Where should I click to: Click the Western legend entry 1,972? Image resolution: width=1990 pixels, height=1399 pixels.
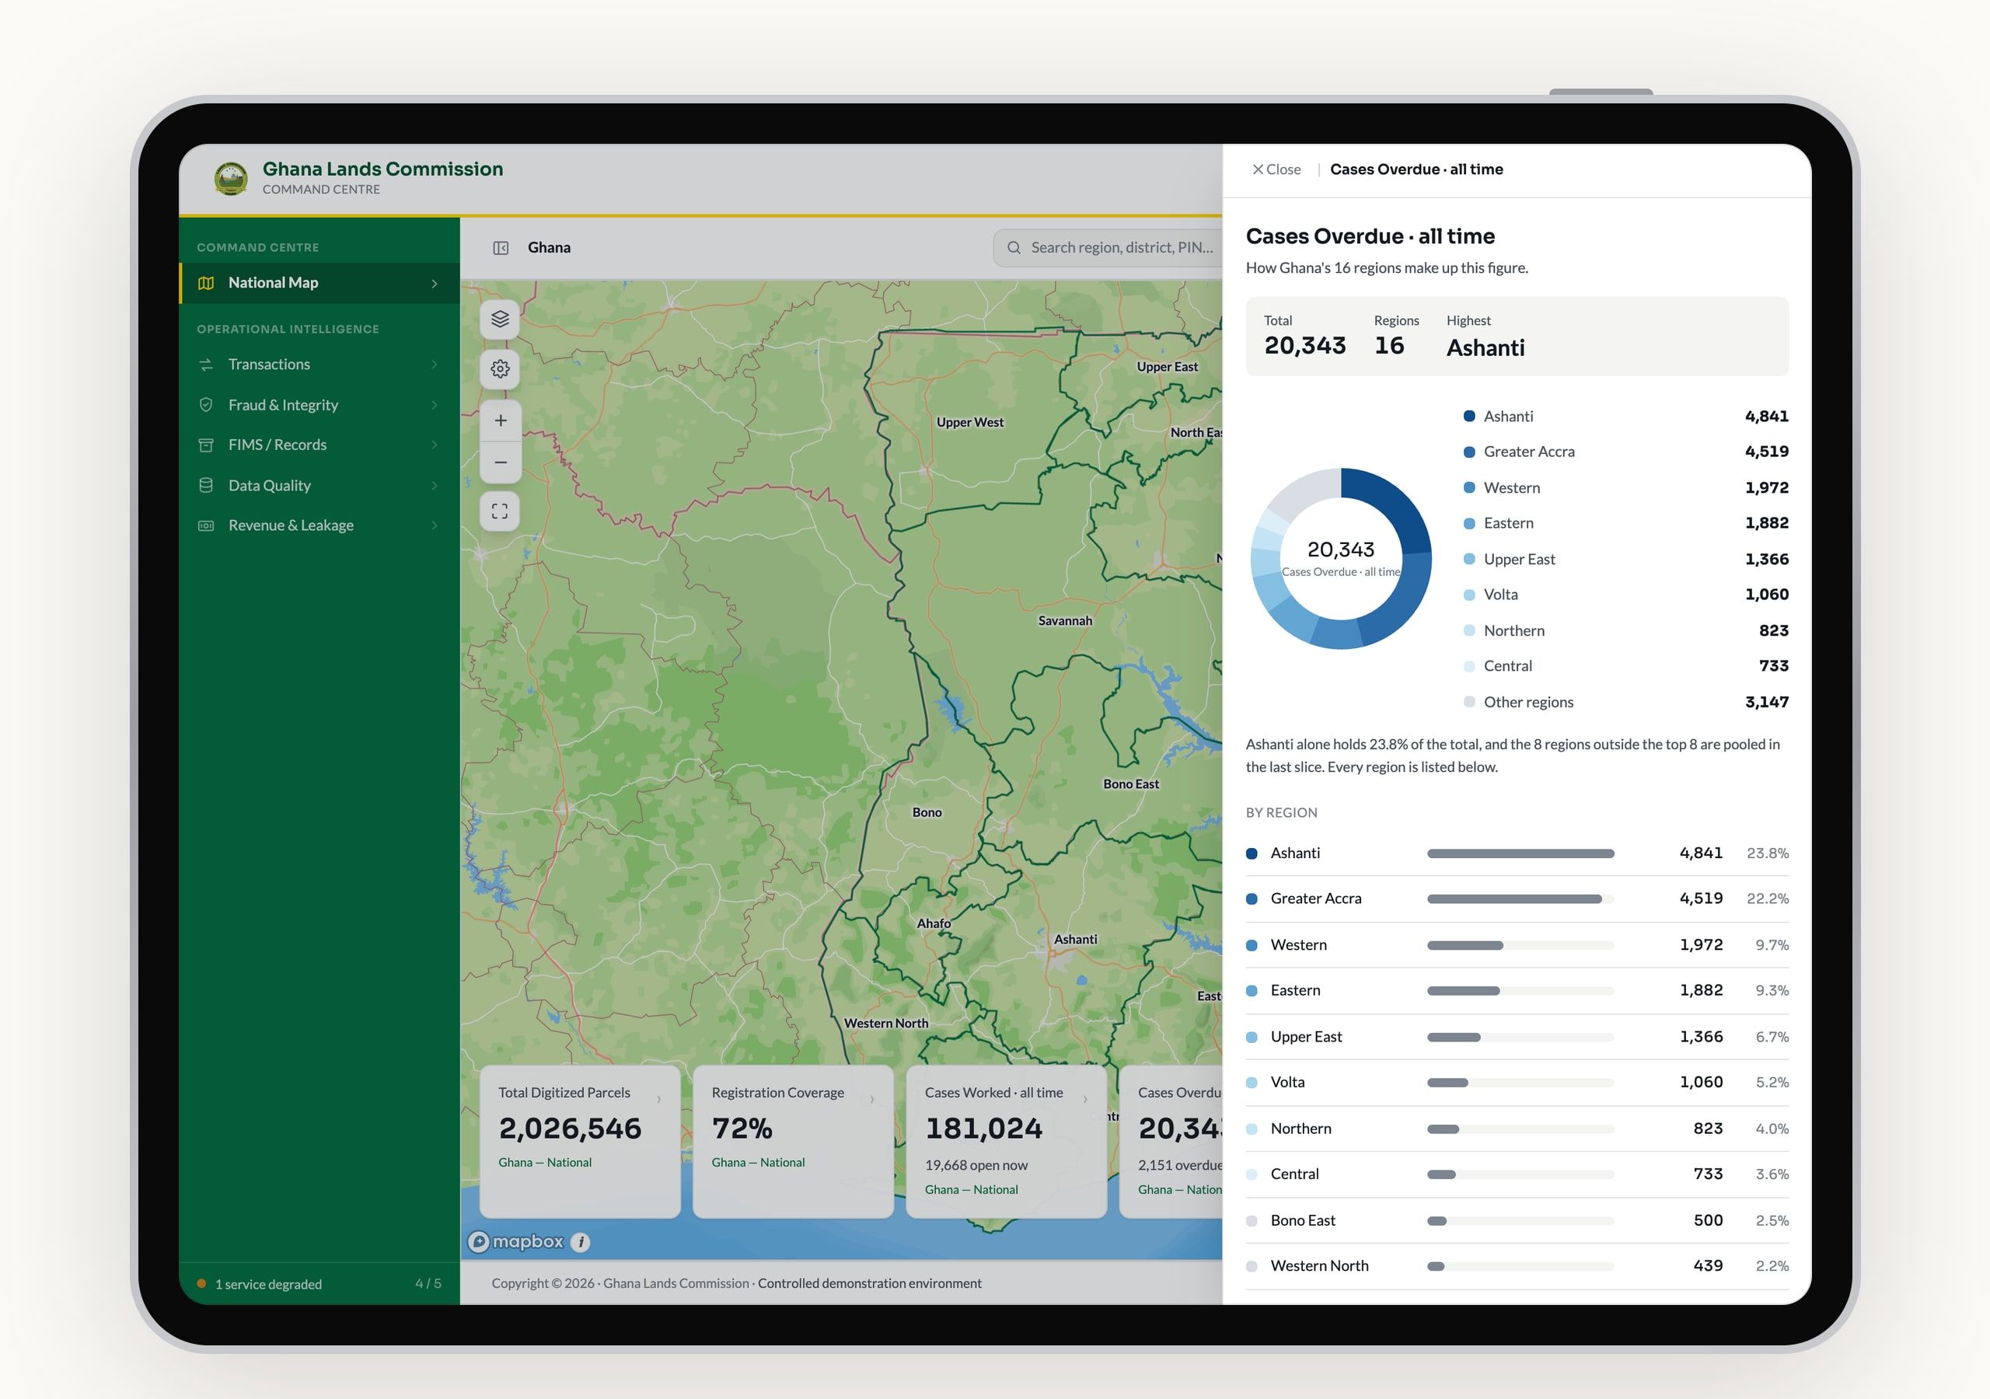click(x=1625, y=488)
